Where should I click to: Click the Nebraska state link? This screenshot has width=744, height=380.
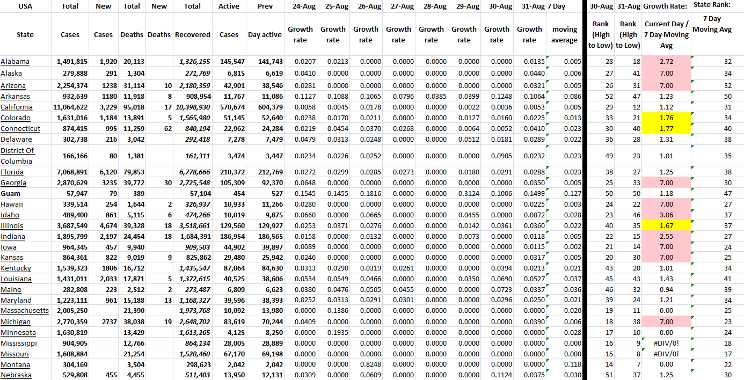click(16, 375)
